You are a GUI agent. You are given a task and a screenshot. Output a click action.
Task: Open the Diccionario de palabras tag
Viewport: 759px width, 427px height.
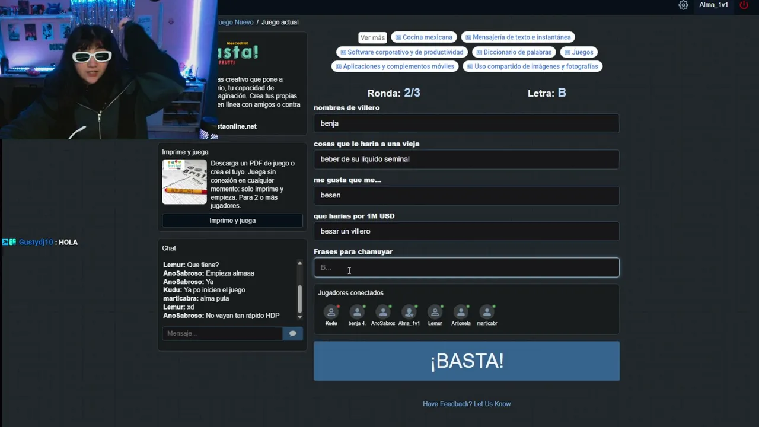(514, 52)
